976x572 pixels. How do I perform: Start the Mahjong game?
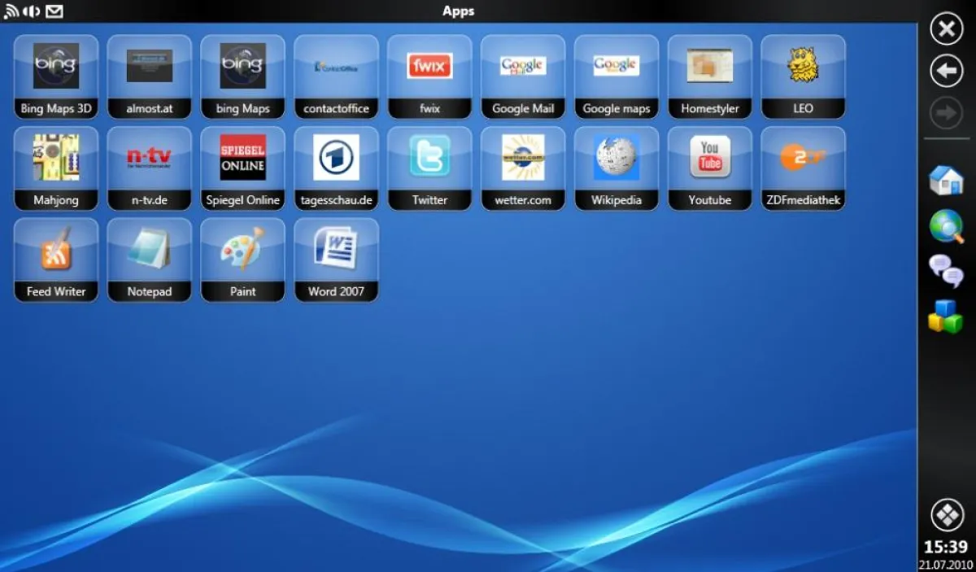coord(55,168)
